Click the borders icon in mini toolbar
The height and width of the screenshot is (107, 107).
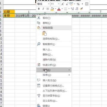point(65,9)
